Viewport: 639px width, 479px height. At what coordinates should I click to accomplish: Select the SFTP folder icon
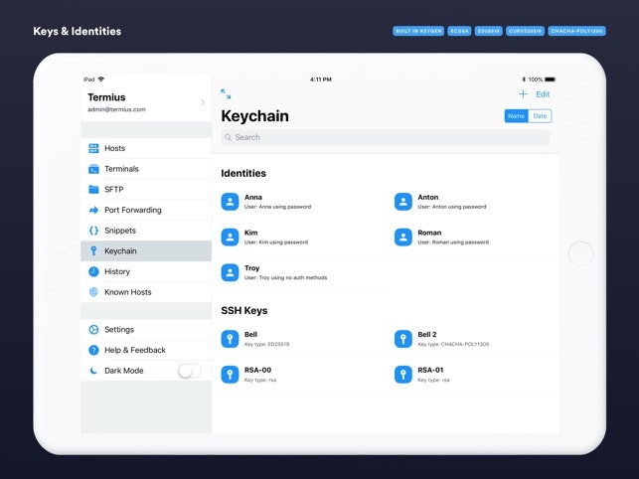(x=93, y=189)
